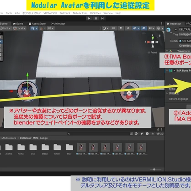Click the DELTAFL object name field
Screen dimensions: 191x191
(185, 29)
